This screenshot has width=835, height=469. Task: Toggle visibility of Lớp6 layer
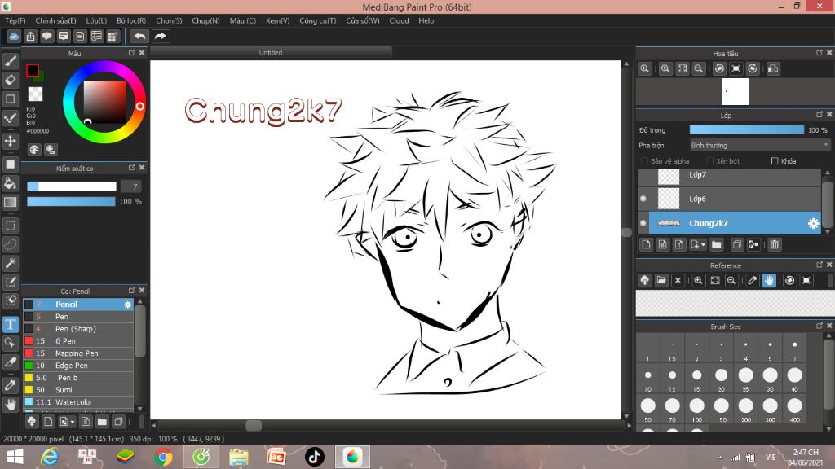(643, 199)
